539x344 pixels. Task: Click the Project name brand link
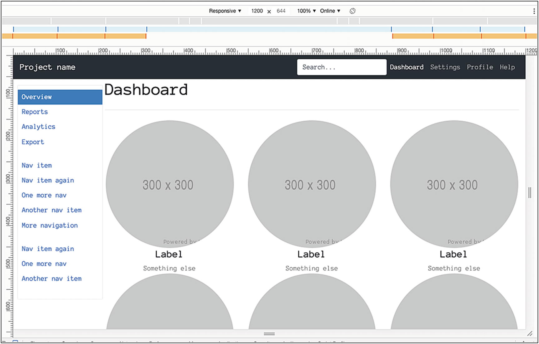point(47,67)
